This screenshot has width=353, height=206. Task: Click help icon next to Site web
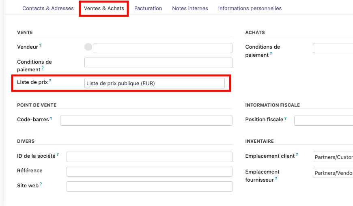(41, 184)
